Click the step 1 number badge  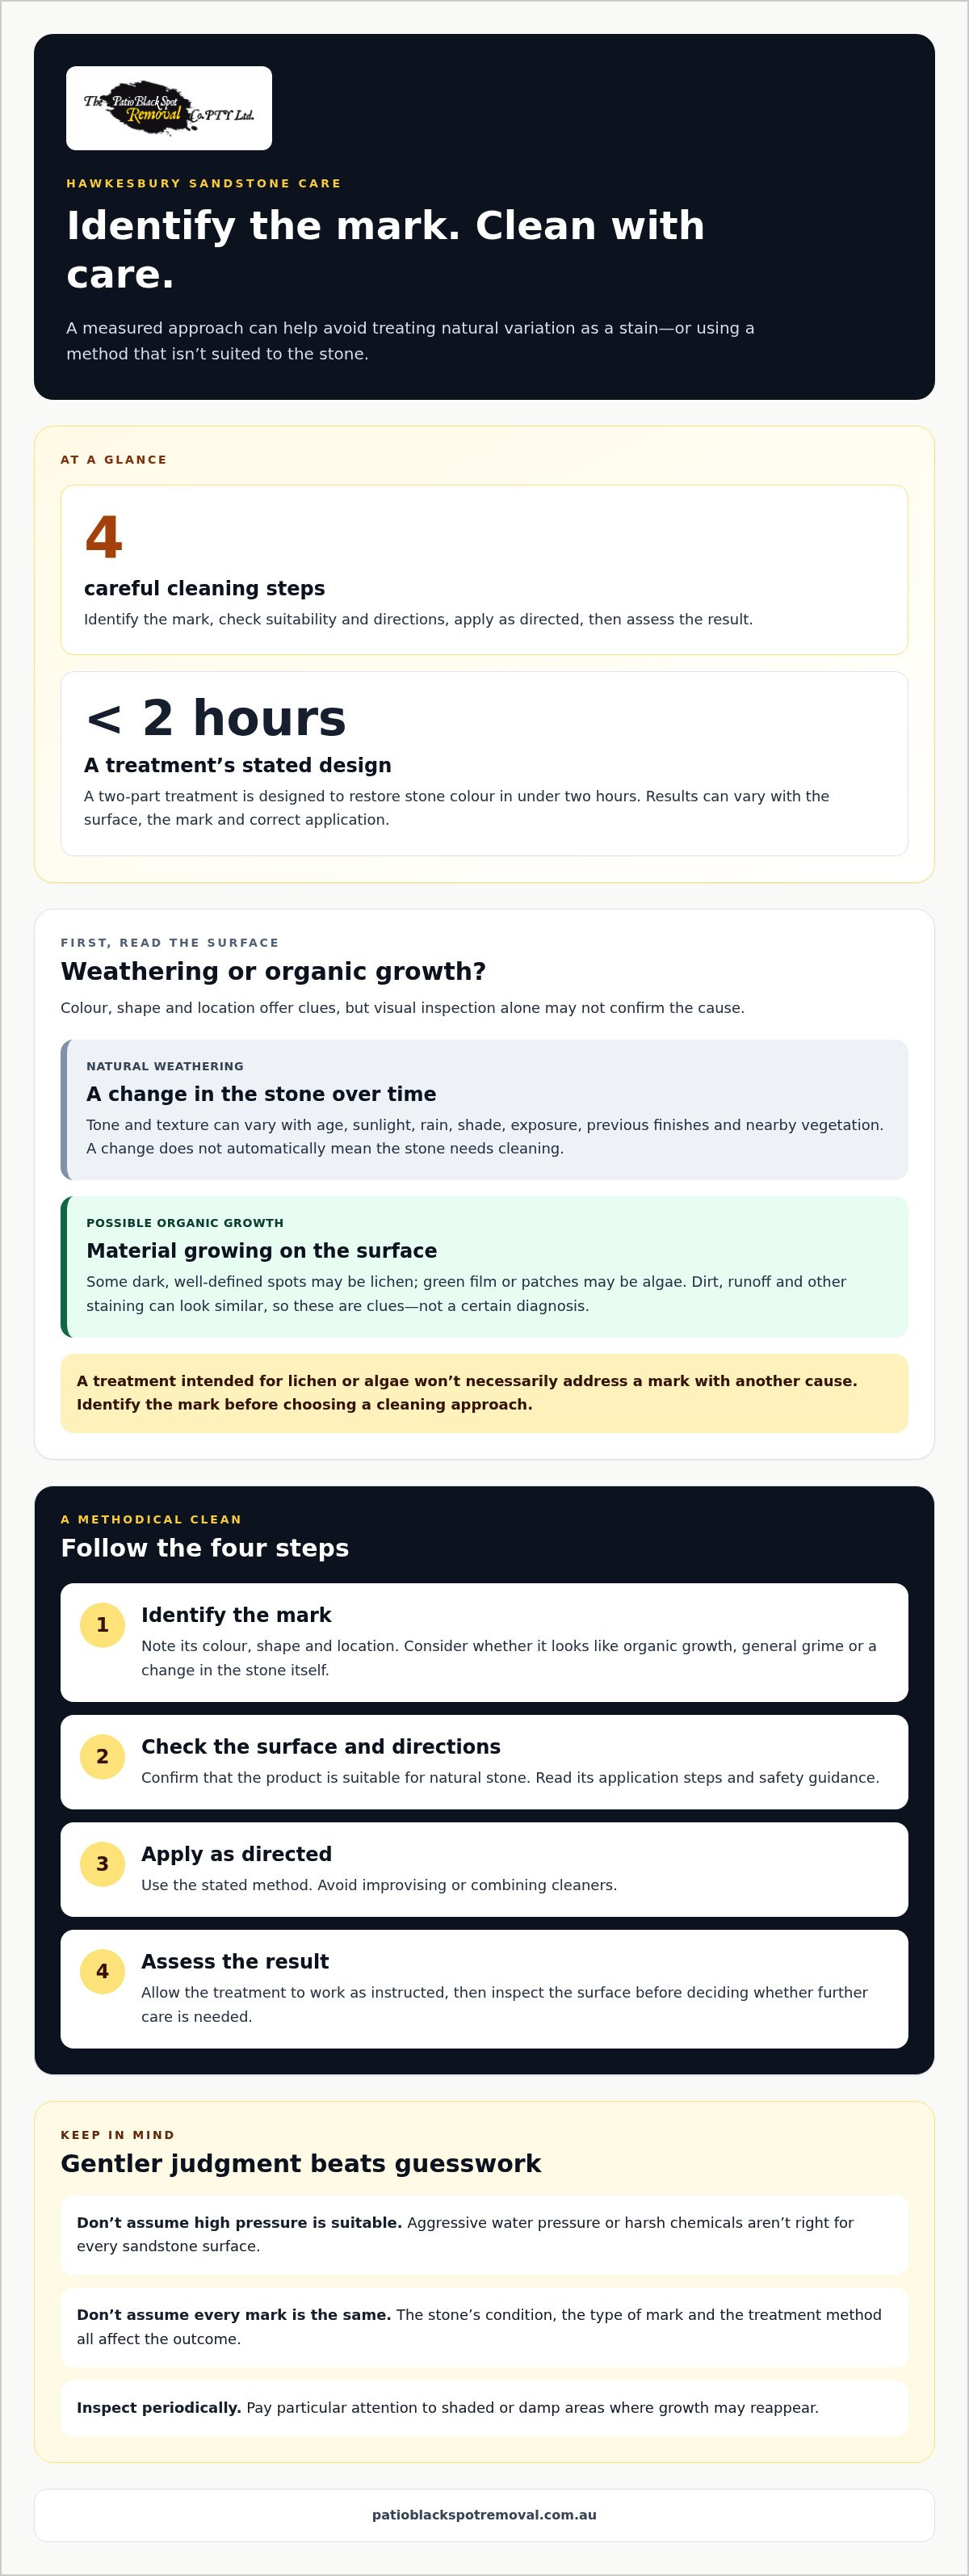click(x=102, y=1625)
